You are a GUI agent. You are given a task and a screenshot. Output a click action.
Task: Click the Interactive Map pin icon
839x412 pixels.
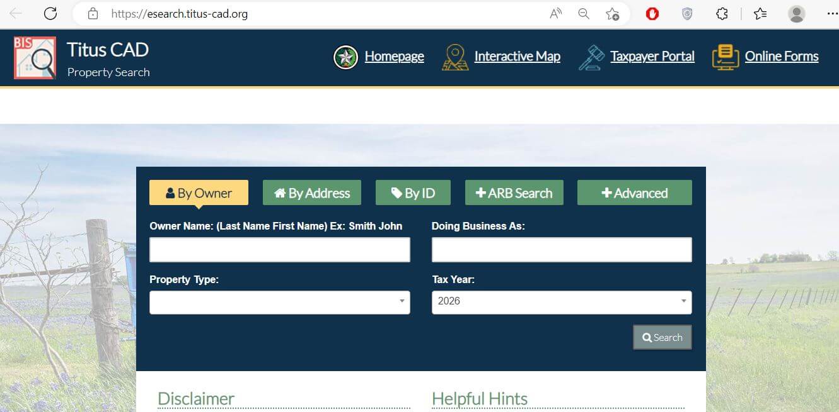click(x=455, y=57)
